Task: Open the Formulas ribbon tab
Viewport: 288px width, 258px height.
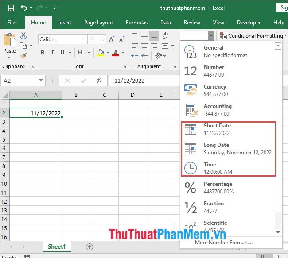Action: [x=136, y=23]
